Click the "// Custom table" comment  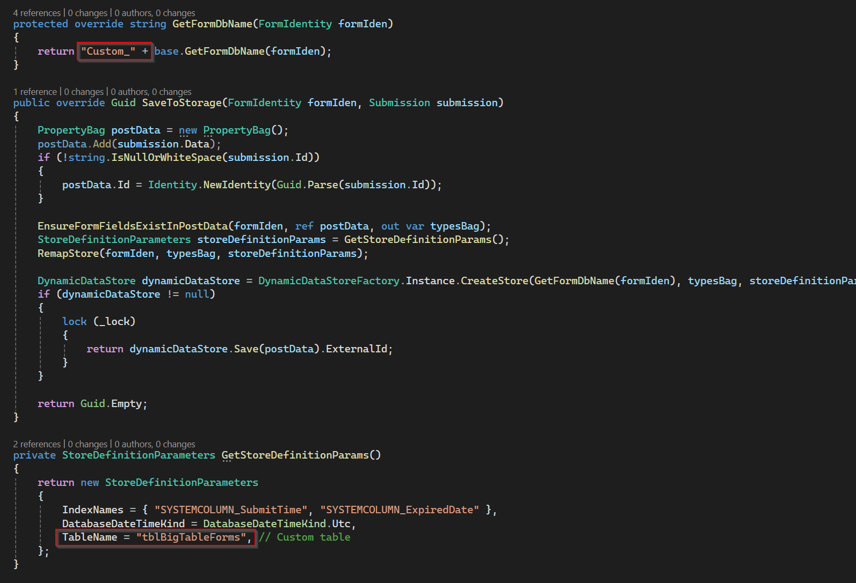coord(304,537)
